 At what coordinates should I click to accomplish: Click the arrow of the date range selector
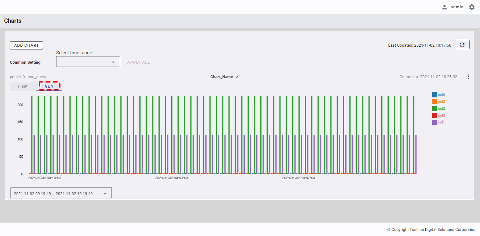[105, 193]
